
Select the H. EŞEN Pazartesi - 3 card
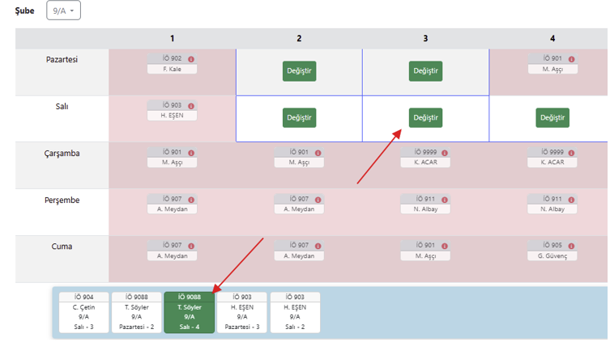pos(242,312)
